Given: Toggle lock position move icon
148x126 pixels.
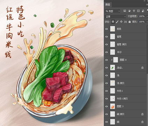Looking at the screenshot, I should [x=121, y=22].
